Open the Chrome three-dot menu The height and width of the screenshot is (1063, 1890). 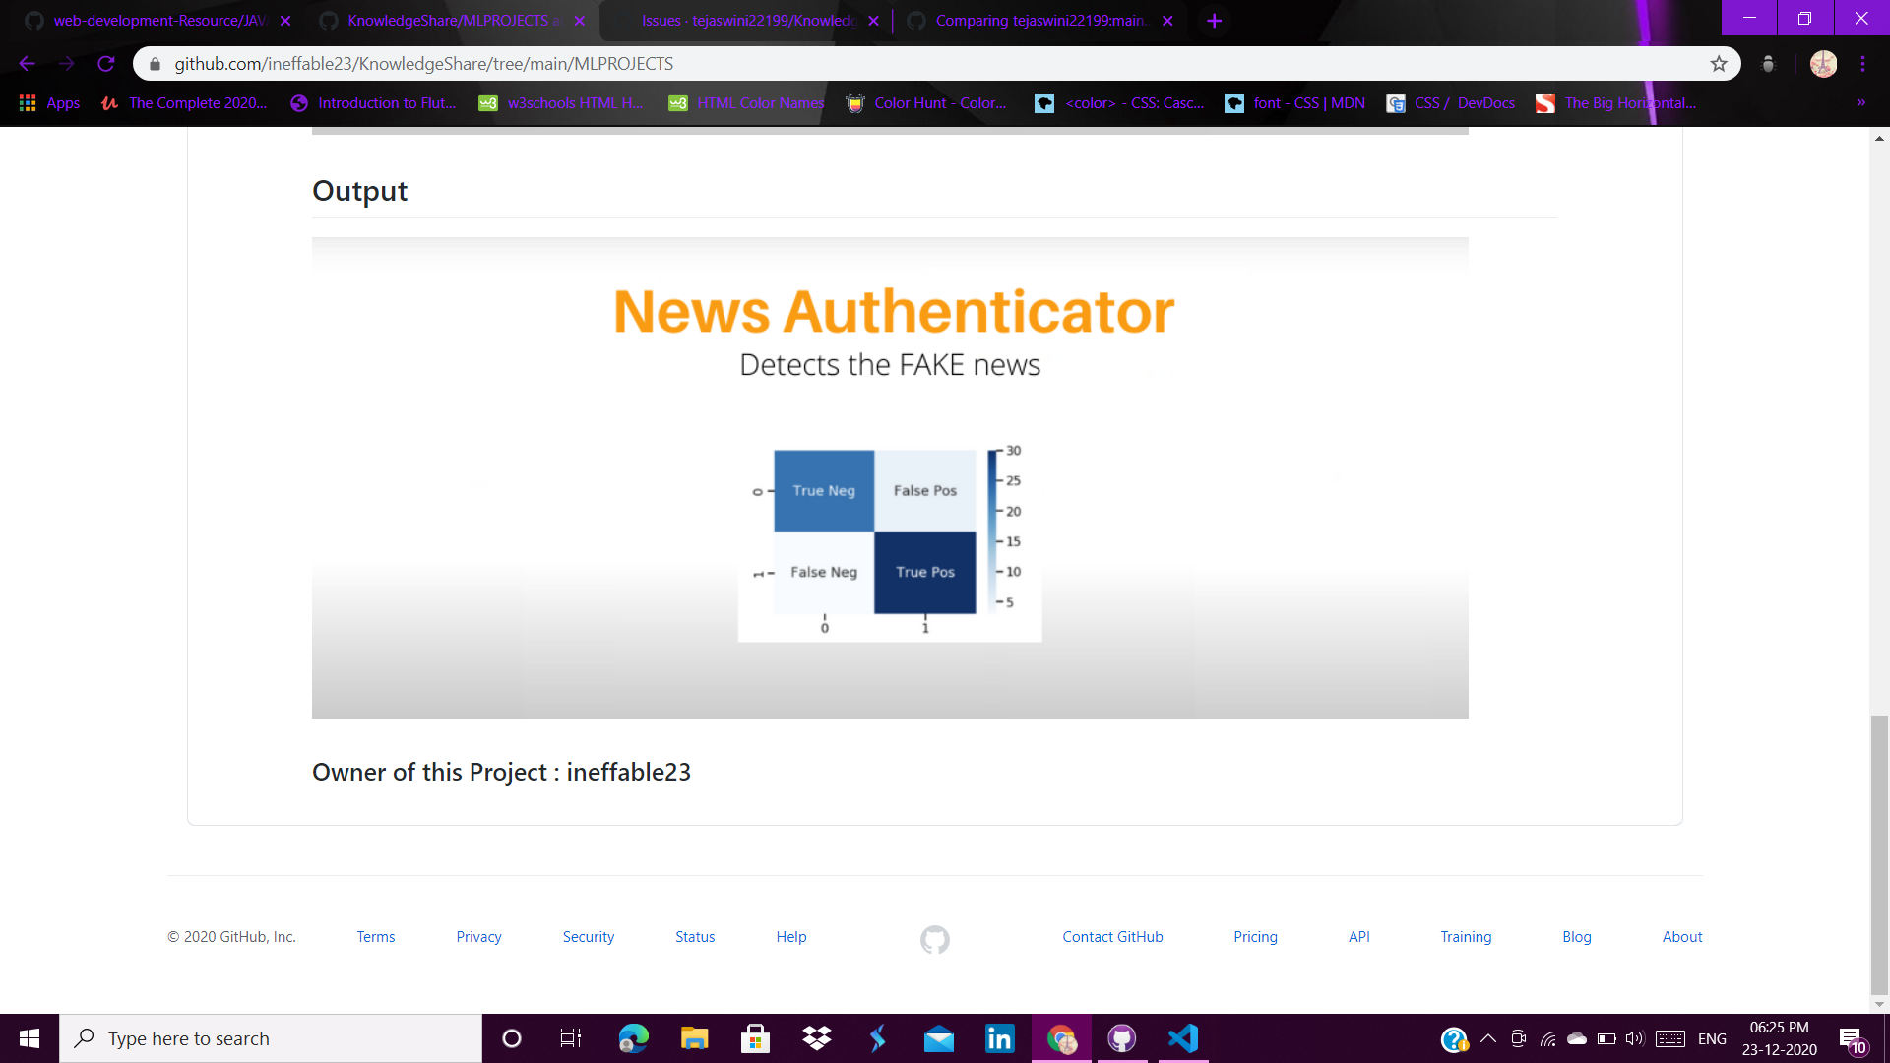pyautogui.click(x=1862, y=63)
